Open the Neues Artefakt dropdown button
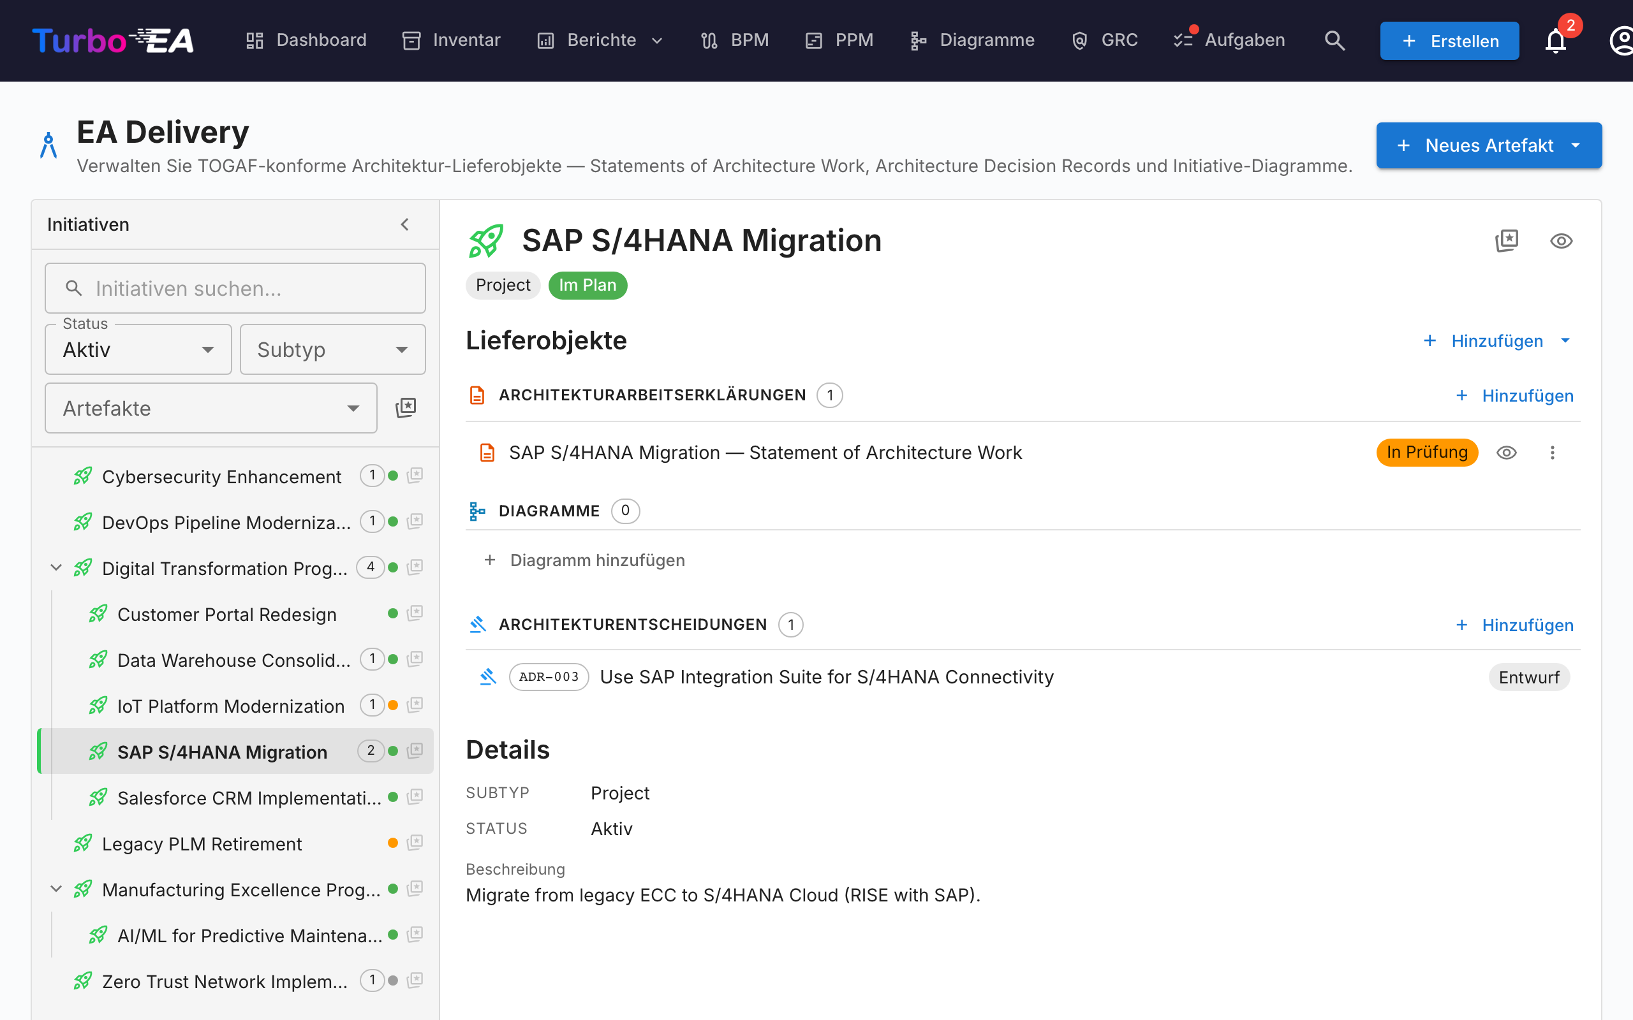This screenshot has width=1633, height=1020. 1489,145
